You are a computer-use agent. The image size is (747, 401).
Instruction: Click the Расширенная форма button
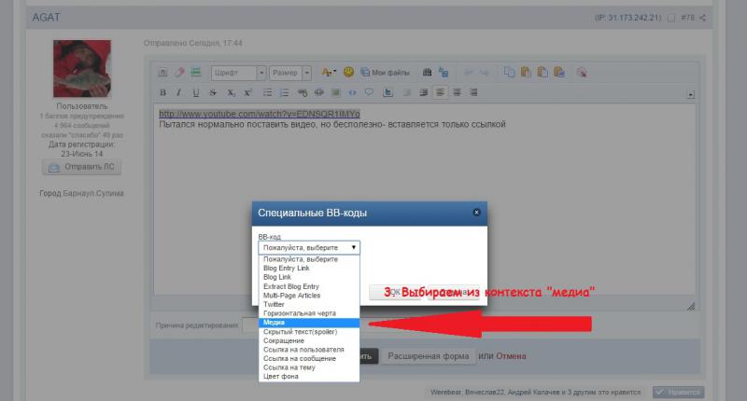[429, 356]
